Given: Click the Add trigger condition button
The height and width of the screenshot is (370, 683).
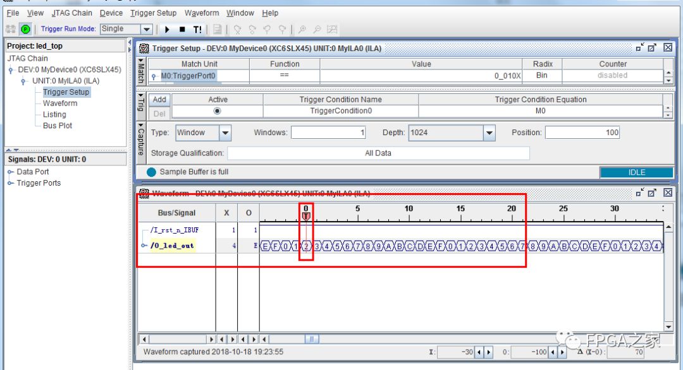Looking at the screenshot, I should click(159, 100).
